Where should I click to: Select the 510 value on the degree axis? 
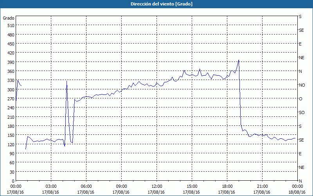[11, 25]
